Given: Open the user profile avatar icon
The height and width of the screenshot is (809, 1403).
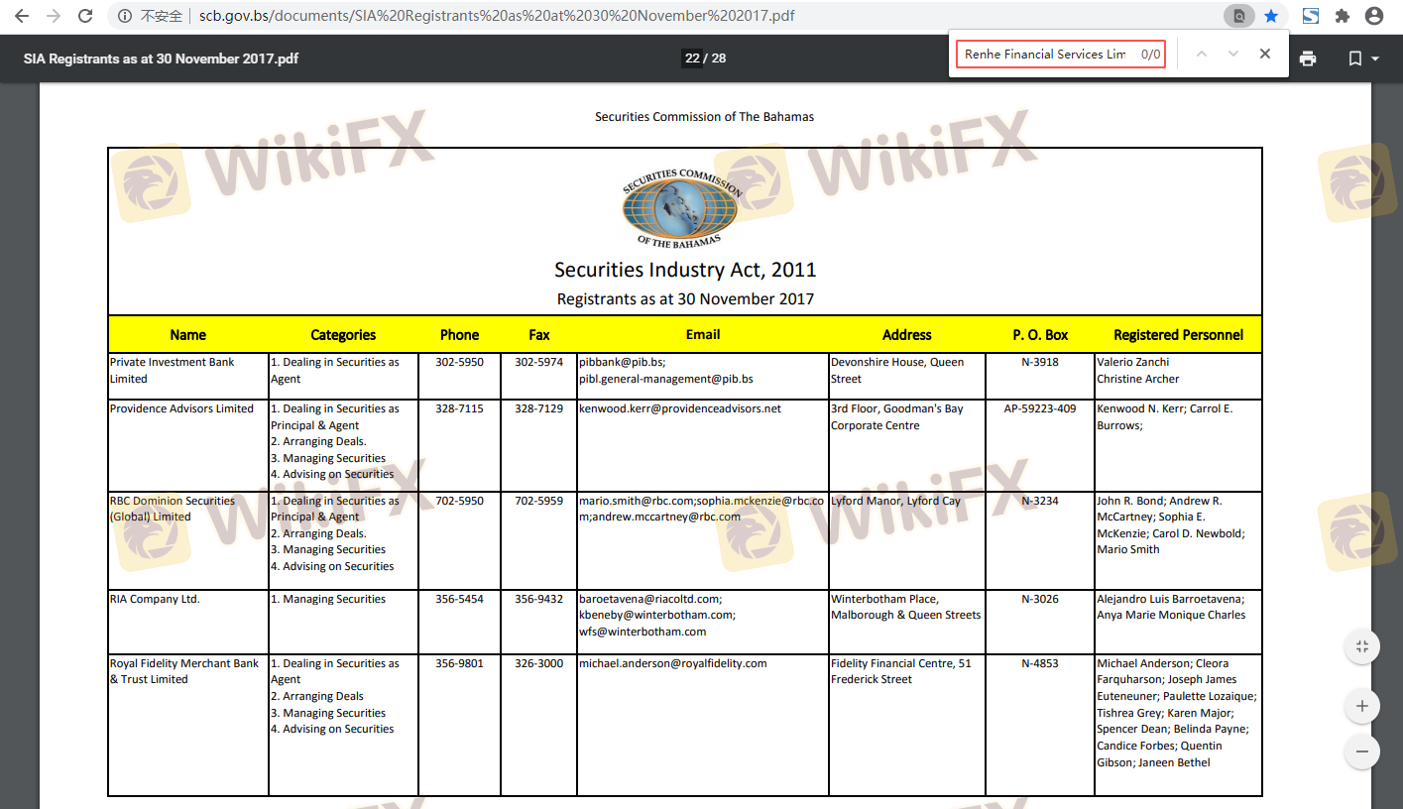Looking at the screenshot, I should point(1374,16).
